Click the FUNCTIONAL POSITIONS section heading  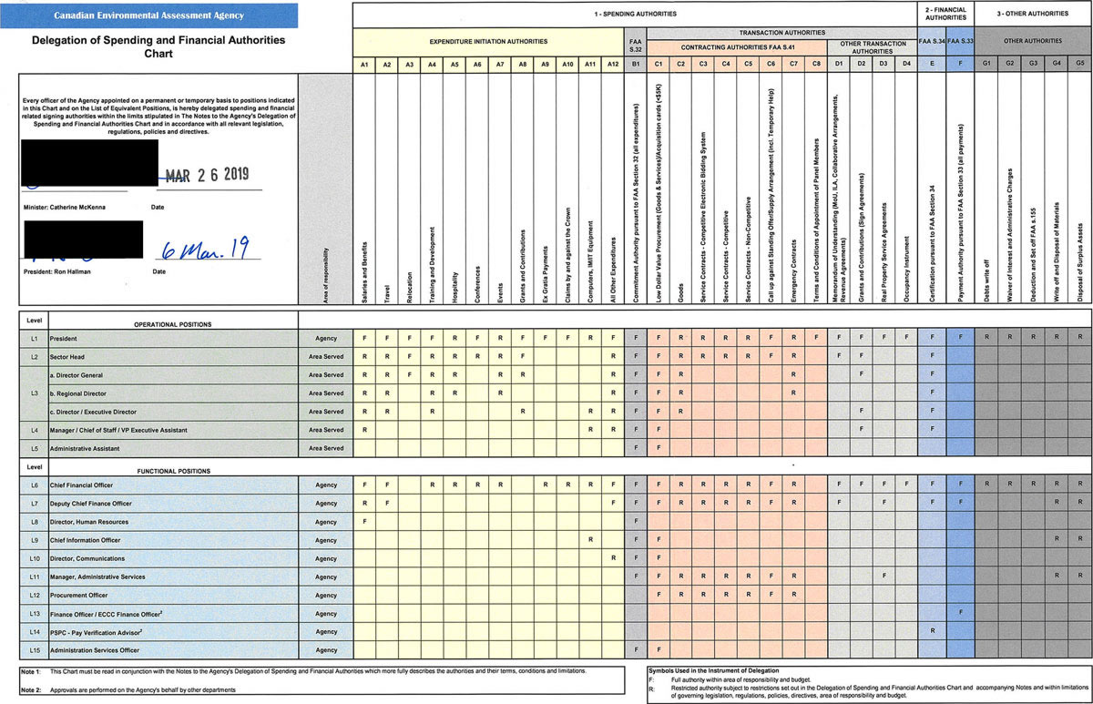(x=173, y=471)
